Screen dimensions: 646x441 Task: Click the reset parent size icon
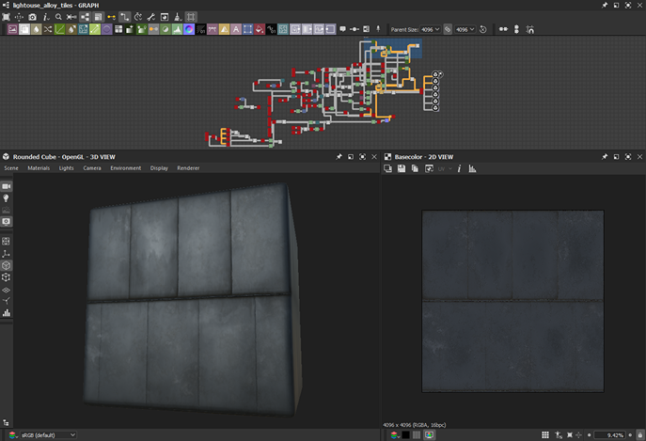coord(483,30)
